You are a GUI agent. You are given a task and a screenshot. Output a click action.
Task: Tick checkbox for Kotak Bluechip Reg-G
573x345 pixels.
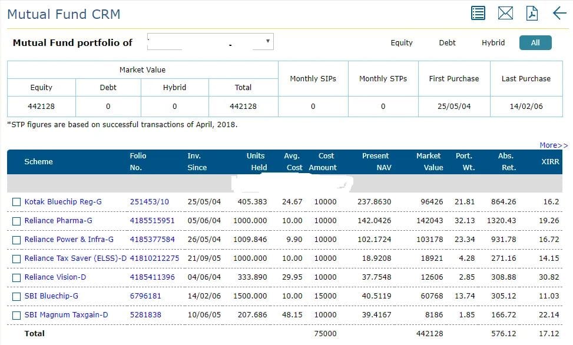tap(16, 202)
